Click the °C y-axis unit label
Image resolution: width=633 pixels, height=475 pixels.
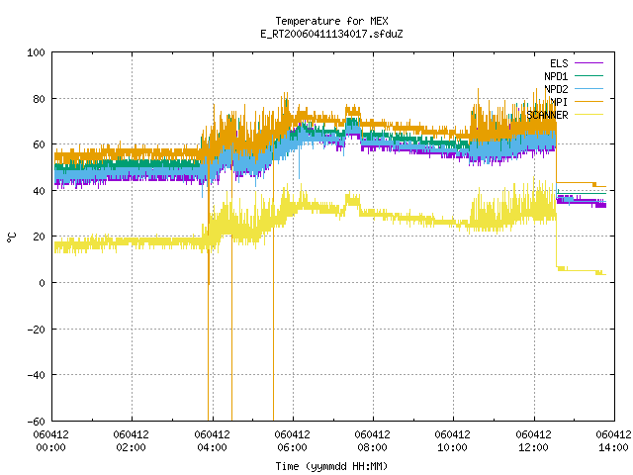pyautogui.click(x=11, y=237)
